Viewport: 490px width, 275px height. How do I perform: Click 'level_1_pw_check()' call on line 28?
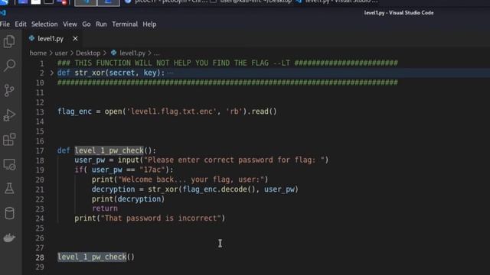(96, 257)
